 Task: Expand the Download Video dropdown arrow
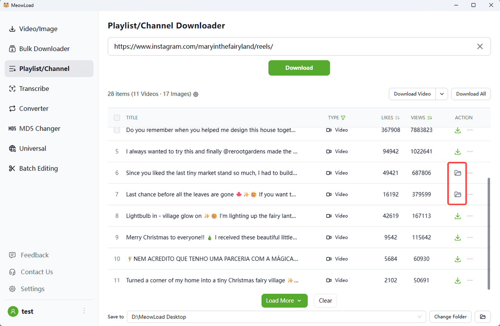point(442,94)
